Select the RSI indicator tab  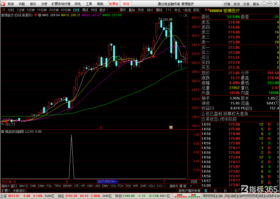[x=128, y=186]
